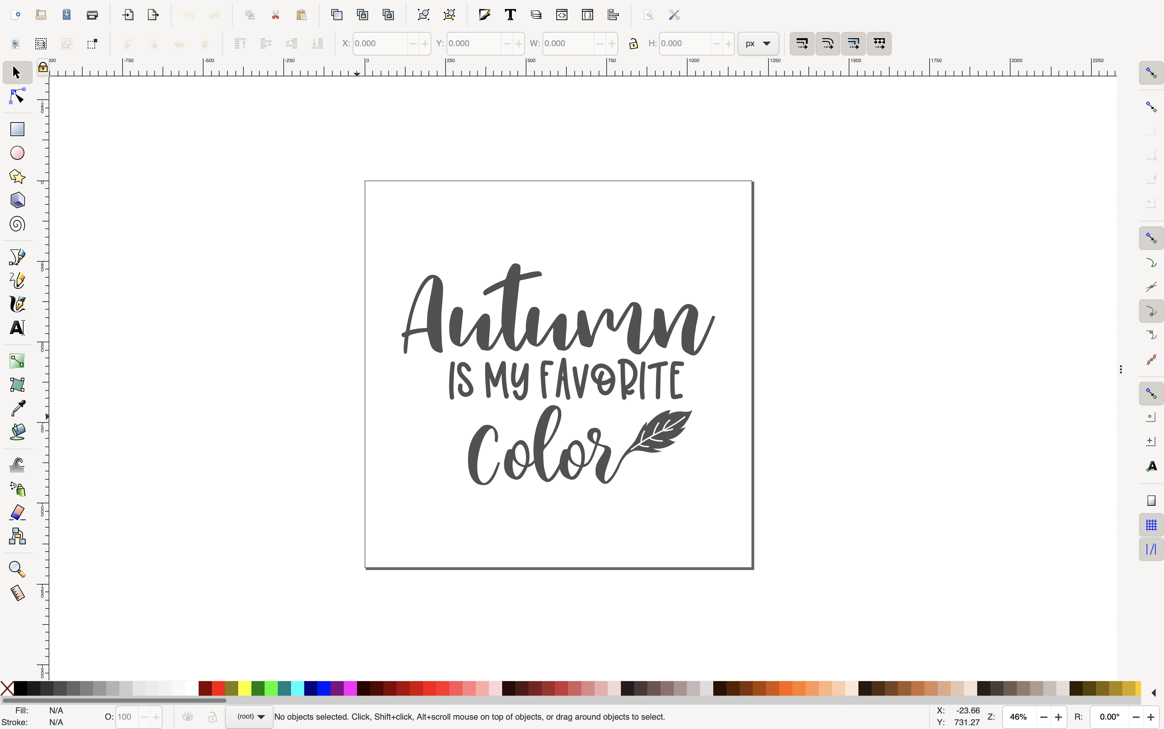Select the Bezier pen tool
Screen dimensions: 1164x729
click(x=17, y=256)
